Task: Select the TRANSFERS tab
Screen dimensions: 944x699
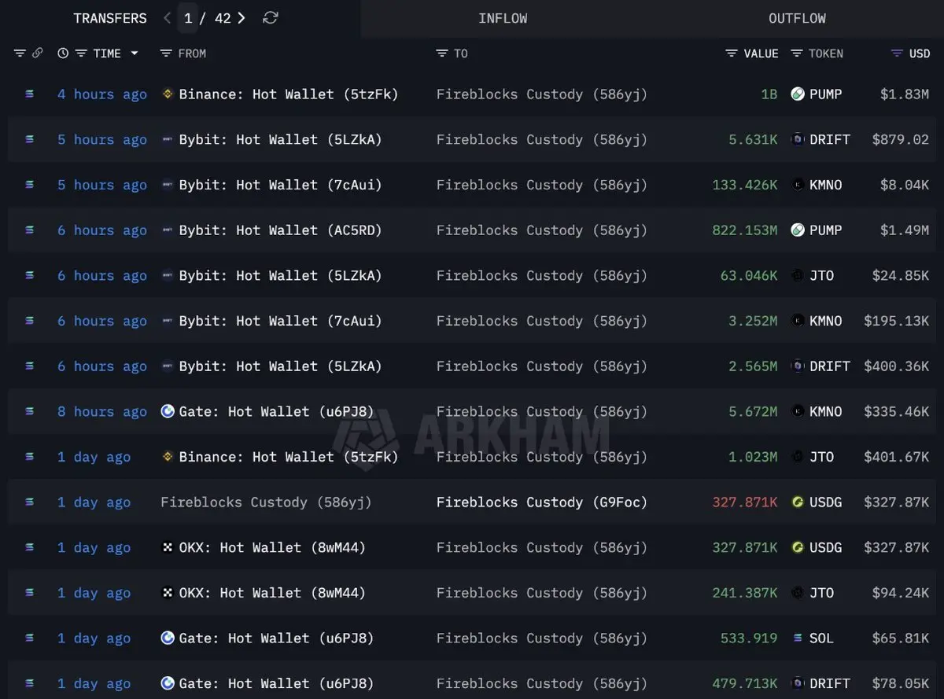Action: point(110,18)
